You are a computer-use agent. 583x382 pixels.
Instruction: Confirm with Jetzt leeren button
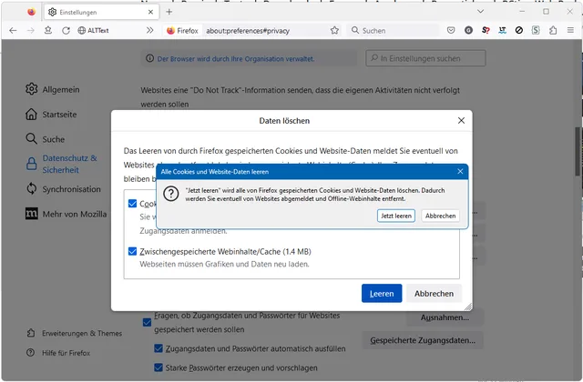point(396,216)
